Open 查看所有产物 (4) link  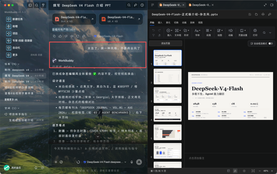(x=64, y=29)
